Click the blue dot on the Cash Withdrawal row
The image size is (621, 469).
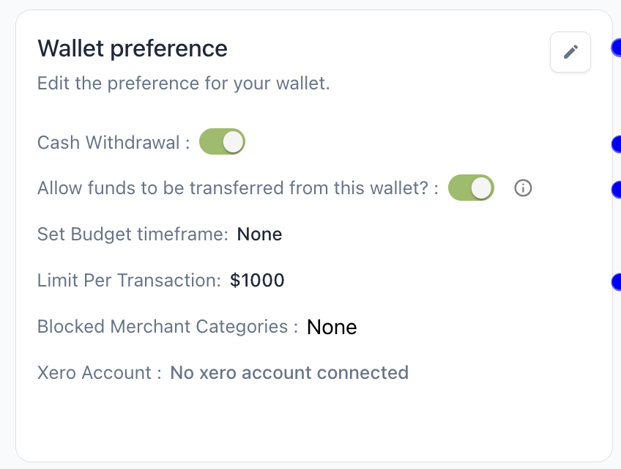(x=617, y=144)
